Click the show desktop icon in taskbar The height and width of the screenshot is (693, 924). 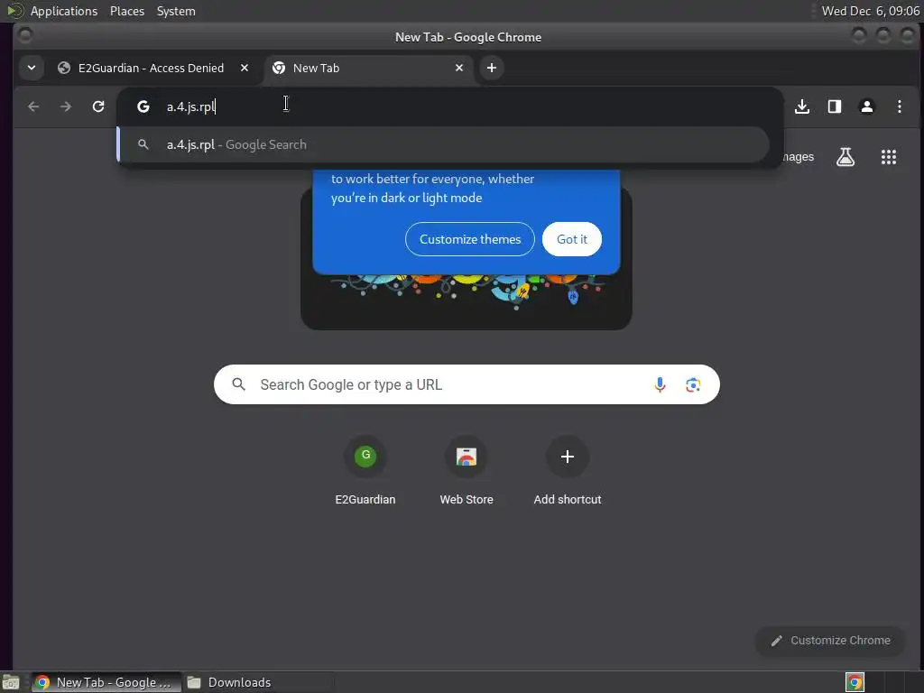click(x=11, y=682)
